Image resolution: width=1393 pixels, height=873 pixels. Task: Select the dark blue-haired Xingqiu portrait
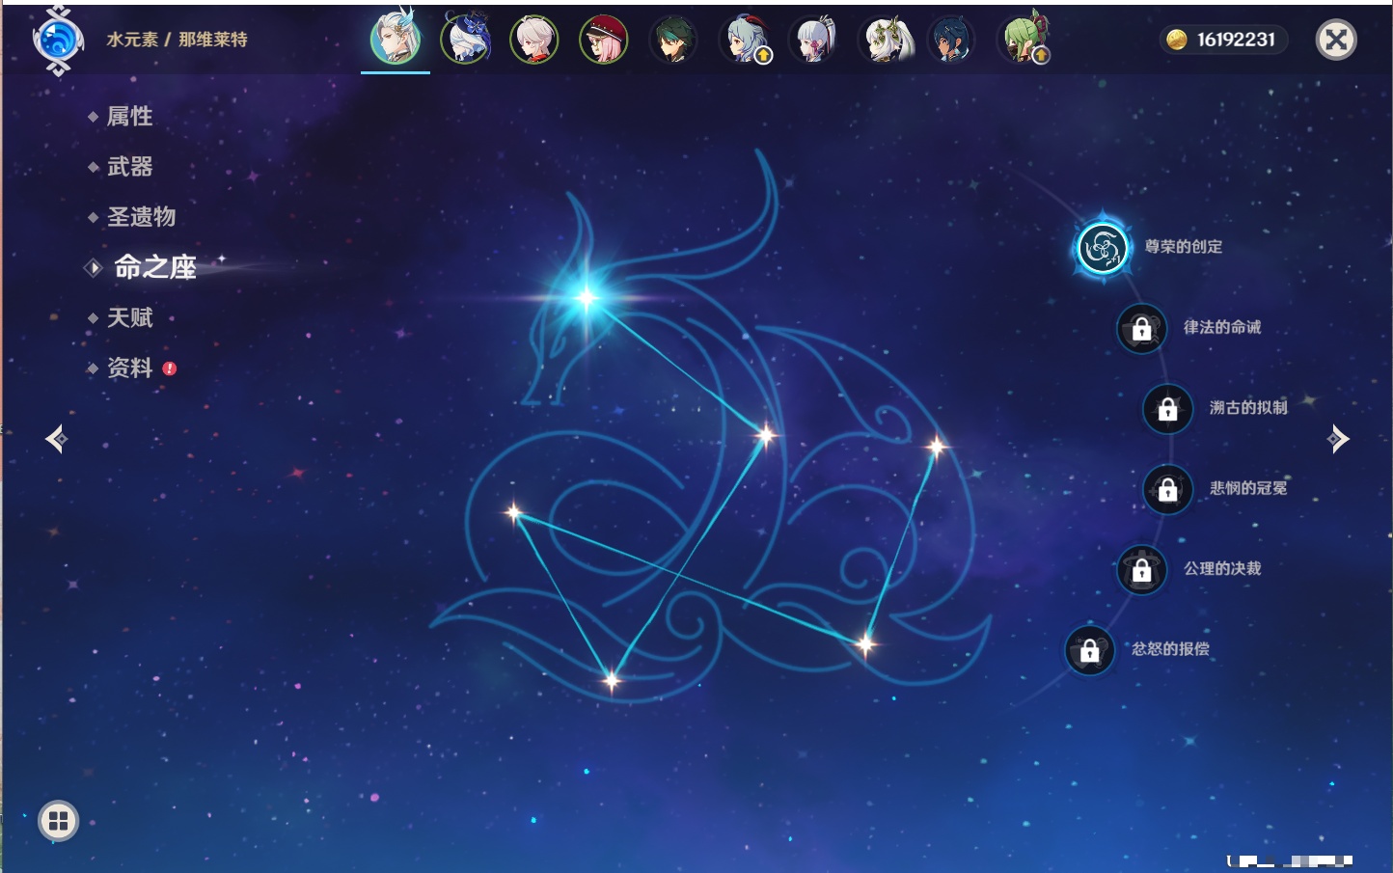[951, 40]
